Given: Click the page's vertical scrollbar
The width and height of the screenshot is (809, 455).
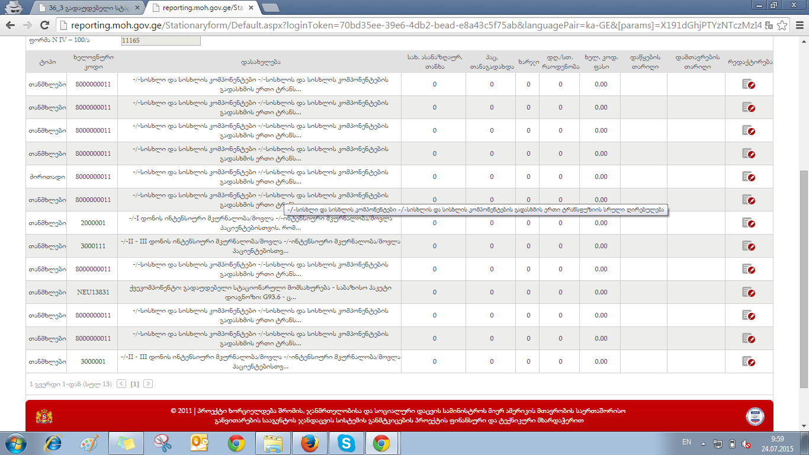Looking at the screenshot, I should coord(803,237).
